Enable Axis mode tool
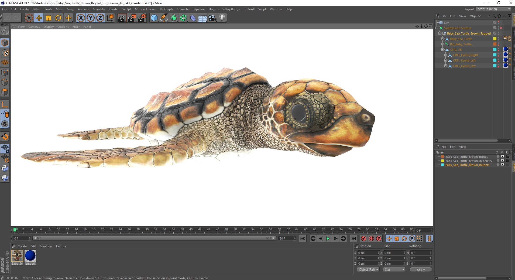Image resolution: width=515 pixels, height=280 pixels. pos(5,104)
